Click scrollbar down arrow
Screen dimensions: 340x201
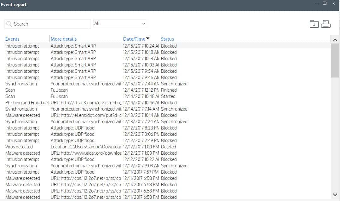pyautogui.click(x=335, y=195)
